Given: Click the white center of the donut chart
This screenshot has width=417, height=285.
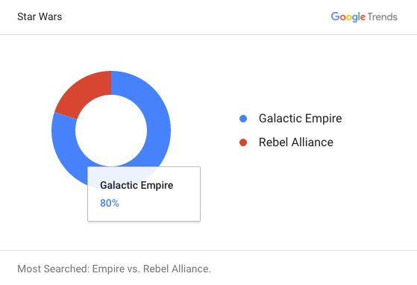Looking at the screenshot, I should point(111,131).
